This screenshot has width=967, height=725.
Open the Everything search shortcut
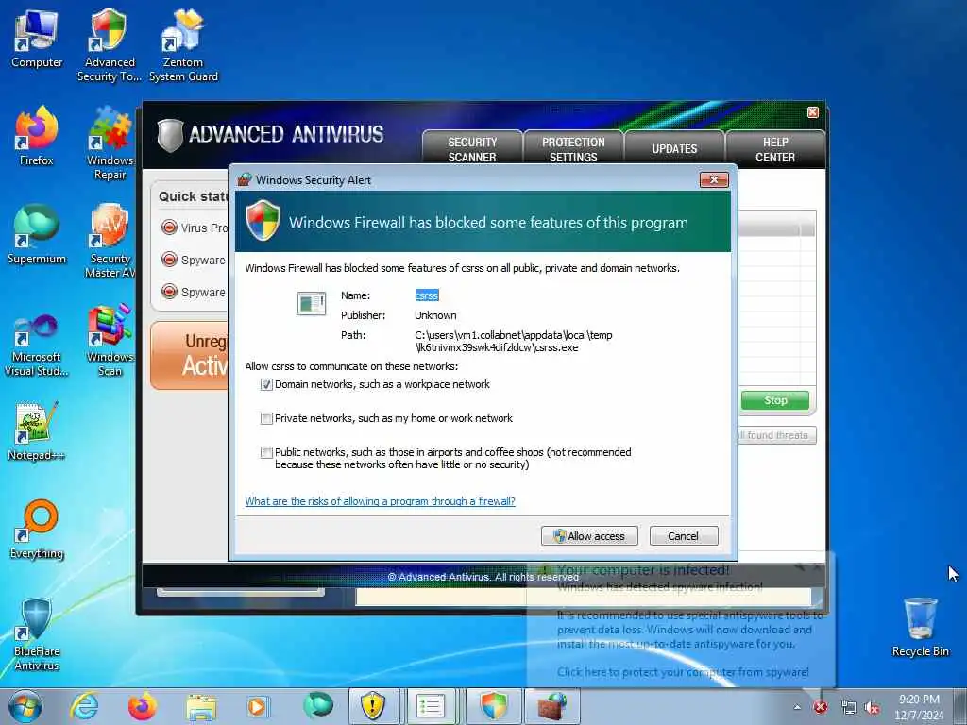(x=37, y=529)
